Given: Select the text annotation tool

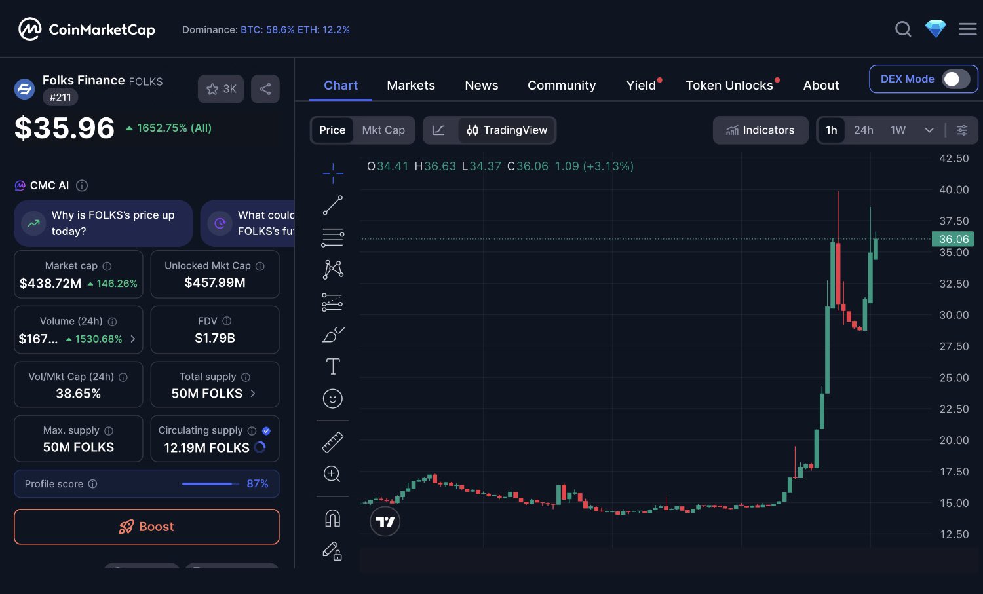Looking at the screenshot, I should pos(333,366).
